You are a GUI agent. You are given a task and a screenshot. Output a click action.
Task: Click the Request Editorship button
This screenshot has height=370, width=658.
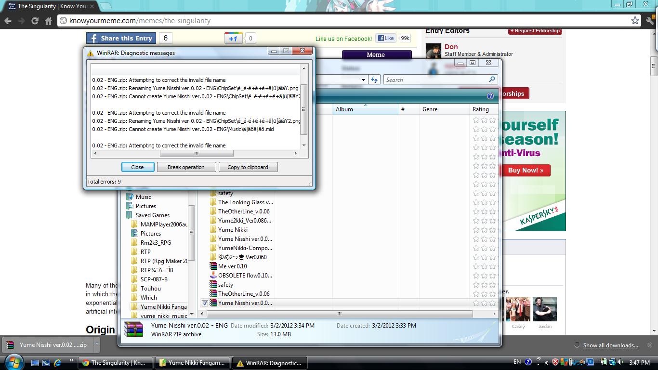(535, 31)
